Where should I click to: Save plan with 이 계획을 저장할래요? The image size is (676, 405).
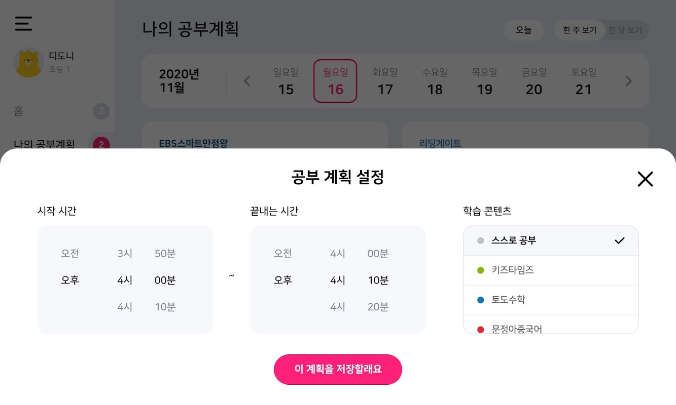coord(338,370)
